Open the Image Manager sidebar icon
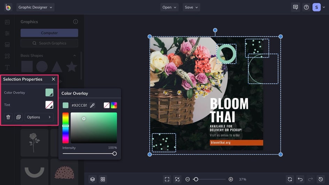 (7, 22)
